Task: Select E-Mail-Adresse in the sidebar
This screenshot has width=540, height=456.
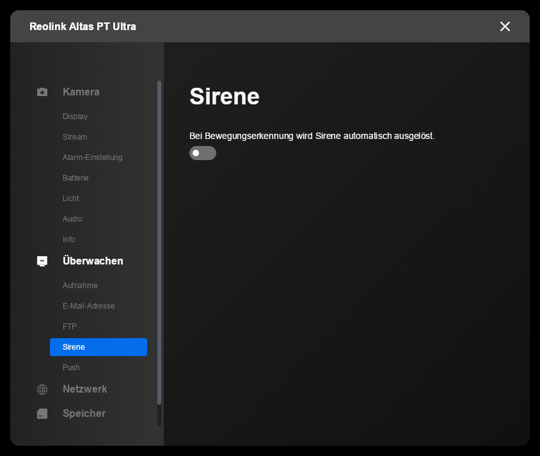Action: pyautogui.click(x=88, y=306)
